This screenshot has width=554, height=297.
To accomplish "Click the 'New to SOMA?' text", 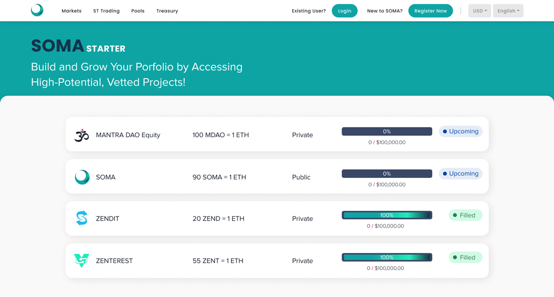I will coord(385,11).
